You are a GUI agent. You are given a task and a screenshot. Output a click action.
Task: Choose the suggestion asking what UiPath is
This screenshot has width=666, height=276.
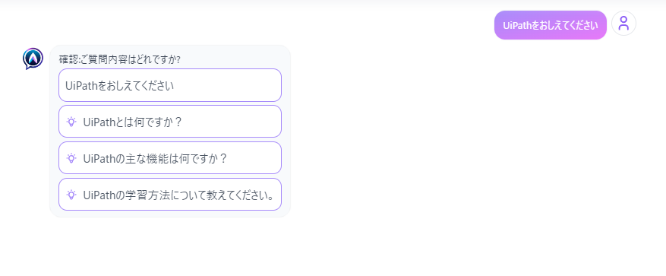point(170,122)
